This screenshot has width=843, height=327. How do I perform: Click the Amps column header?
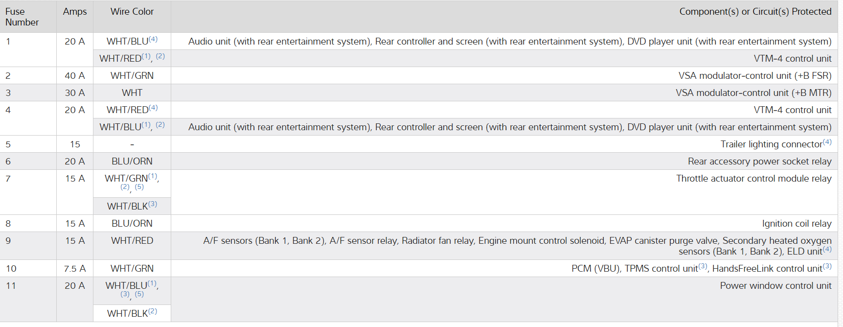[75, 12]
